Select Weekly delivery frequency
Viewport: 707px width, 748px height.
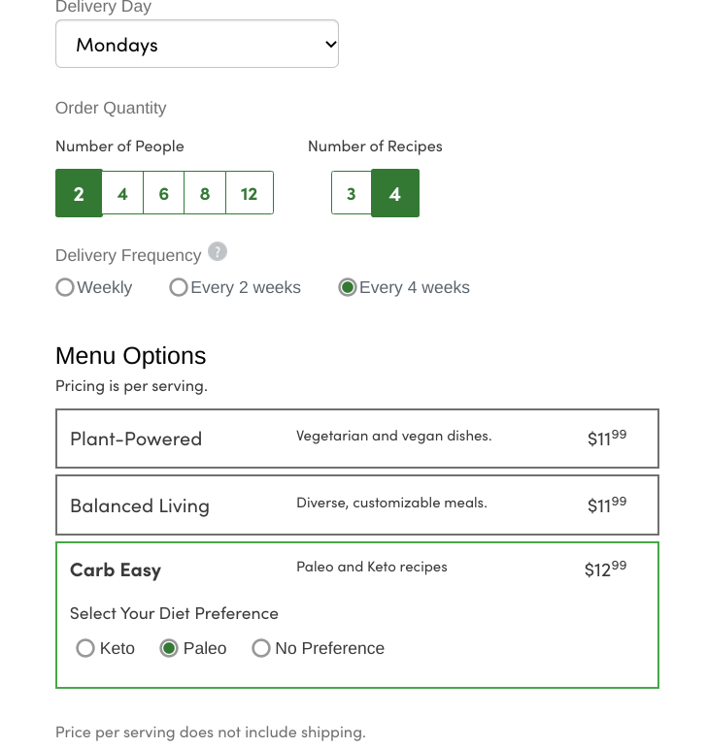click(x=65, y=288)
